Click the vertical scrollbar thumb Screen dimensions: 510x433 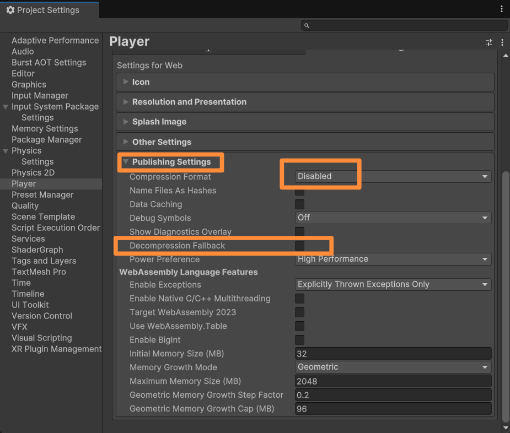[x=506, y=296]
